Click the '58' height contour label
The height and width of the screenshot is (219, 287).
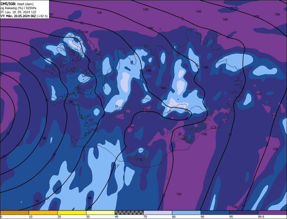(x=4, y=156)
